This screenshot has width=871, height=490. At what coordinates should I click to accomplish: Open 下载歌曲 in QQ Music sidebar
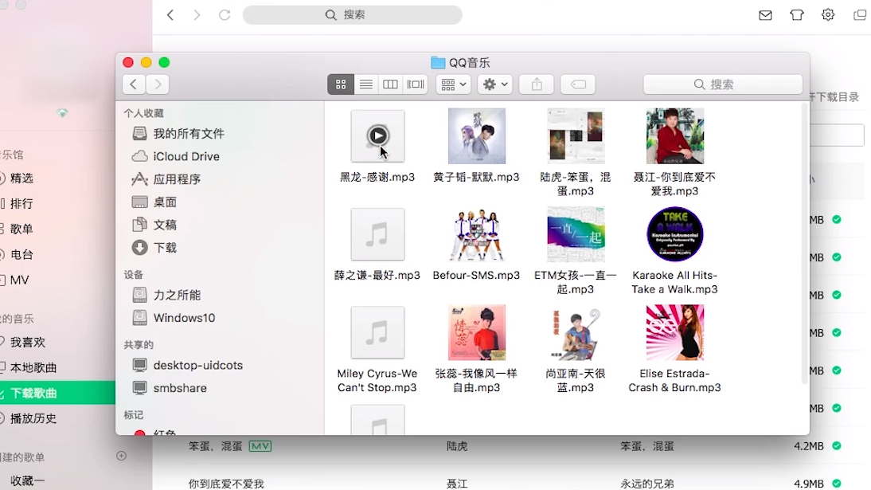point(58,394)
